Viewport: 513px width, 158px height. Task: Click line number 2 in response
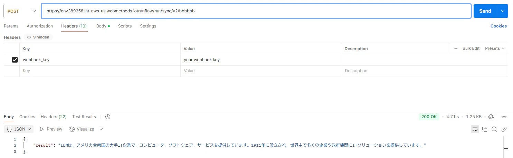[x=15, y=145]
